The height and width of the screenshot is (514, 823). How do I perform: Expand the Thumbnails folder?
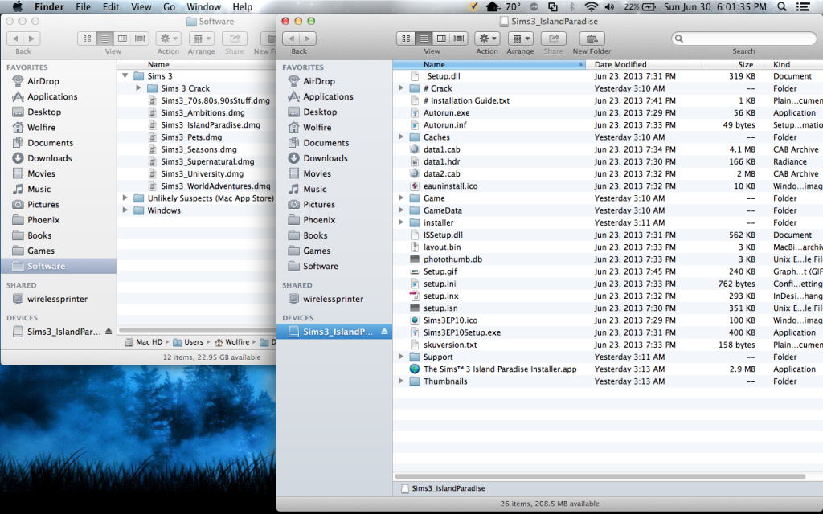[x=401, y=381]
